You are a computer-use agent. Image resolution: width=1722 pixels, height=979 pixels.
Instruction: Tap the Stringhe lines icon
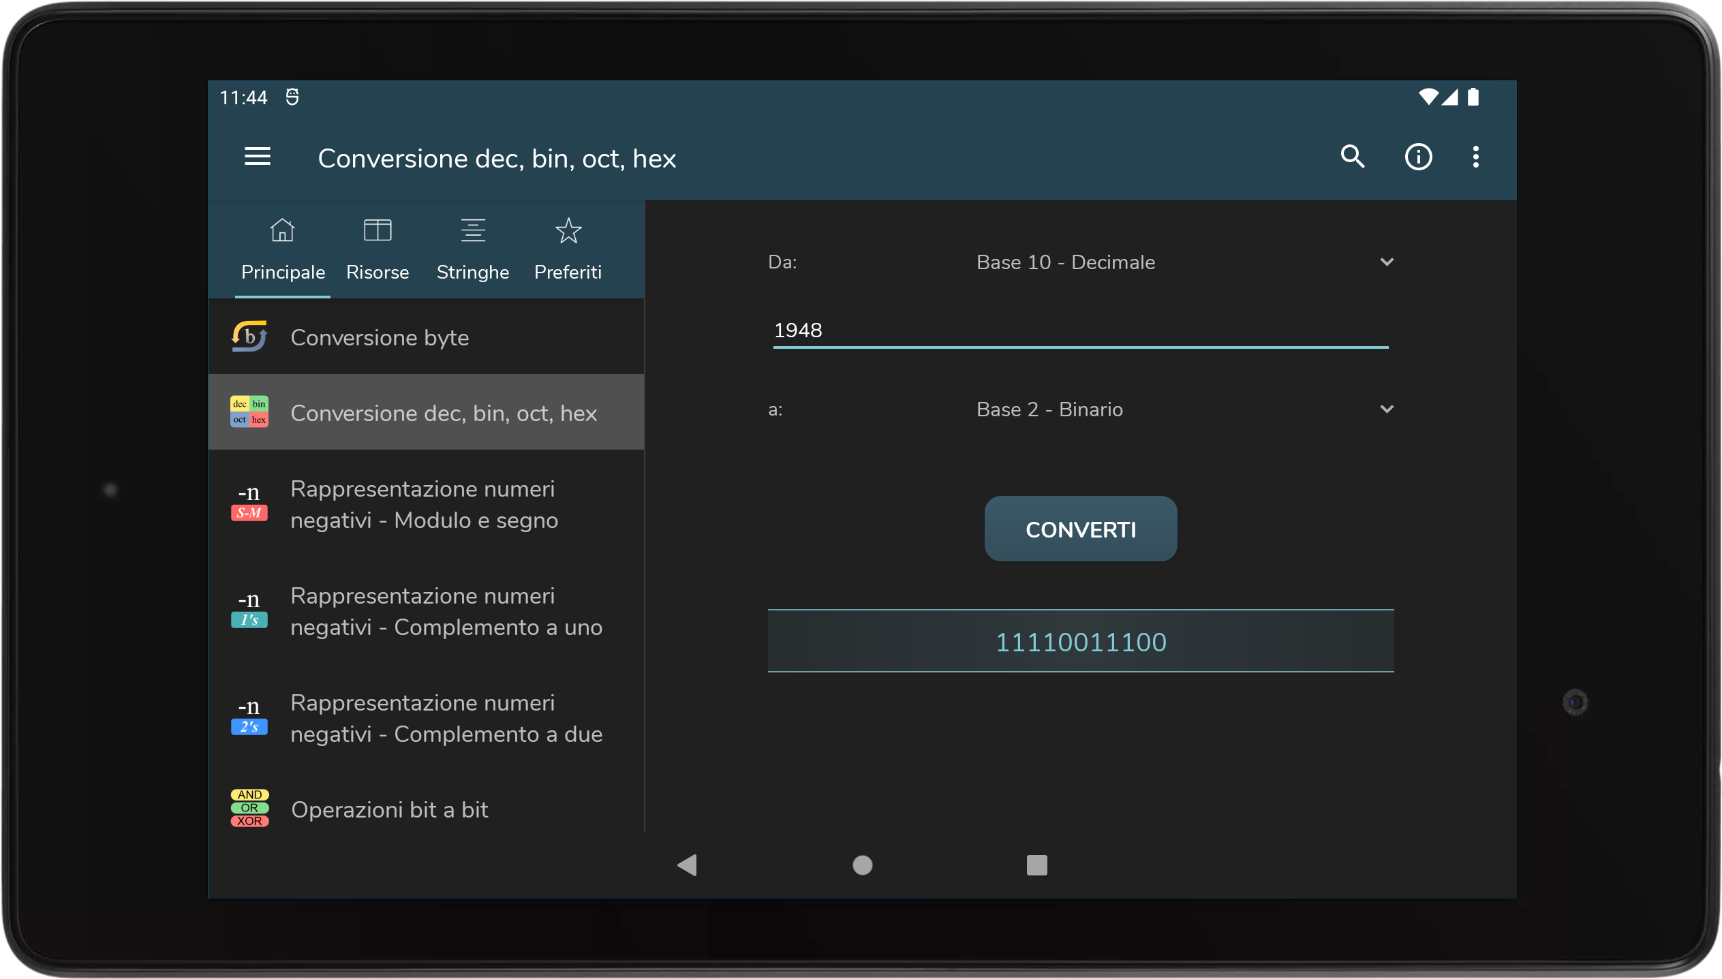[x=473, y=230]
